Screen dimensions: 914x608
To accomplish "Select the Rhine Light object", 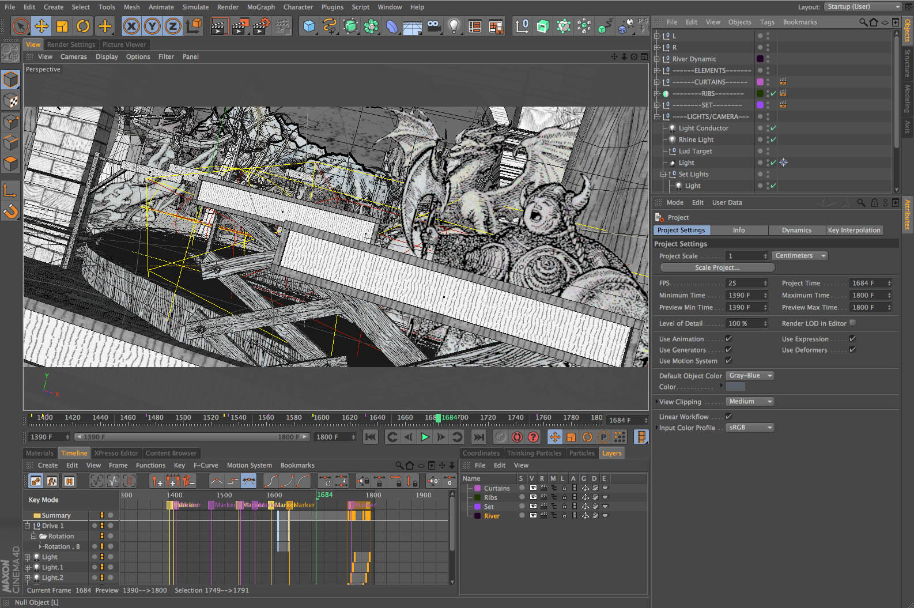I will (696, 139).
